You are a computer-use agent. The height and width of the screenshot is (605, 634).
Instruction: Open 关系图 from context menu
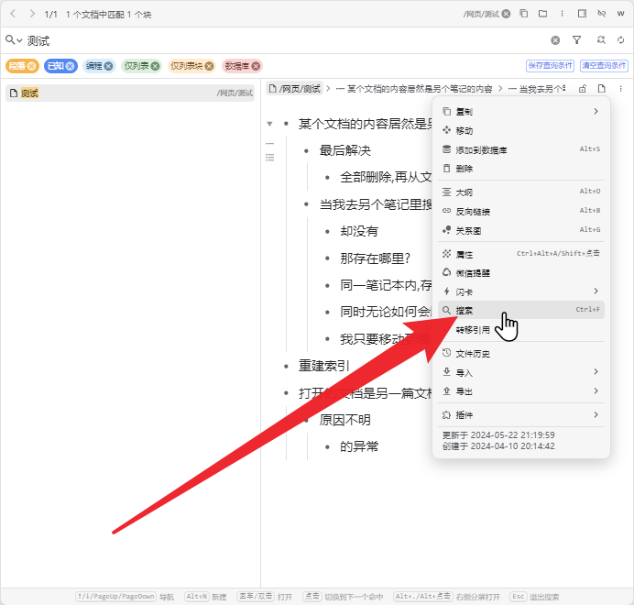pyautogui.click(x=520, y=230)
